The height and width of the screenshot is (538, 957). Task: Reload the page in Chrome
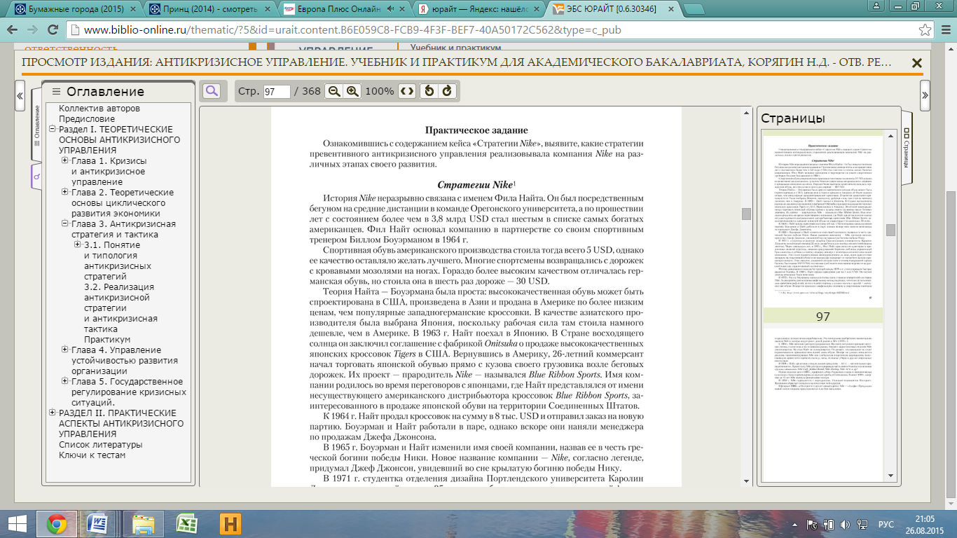point(53,31)
